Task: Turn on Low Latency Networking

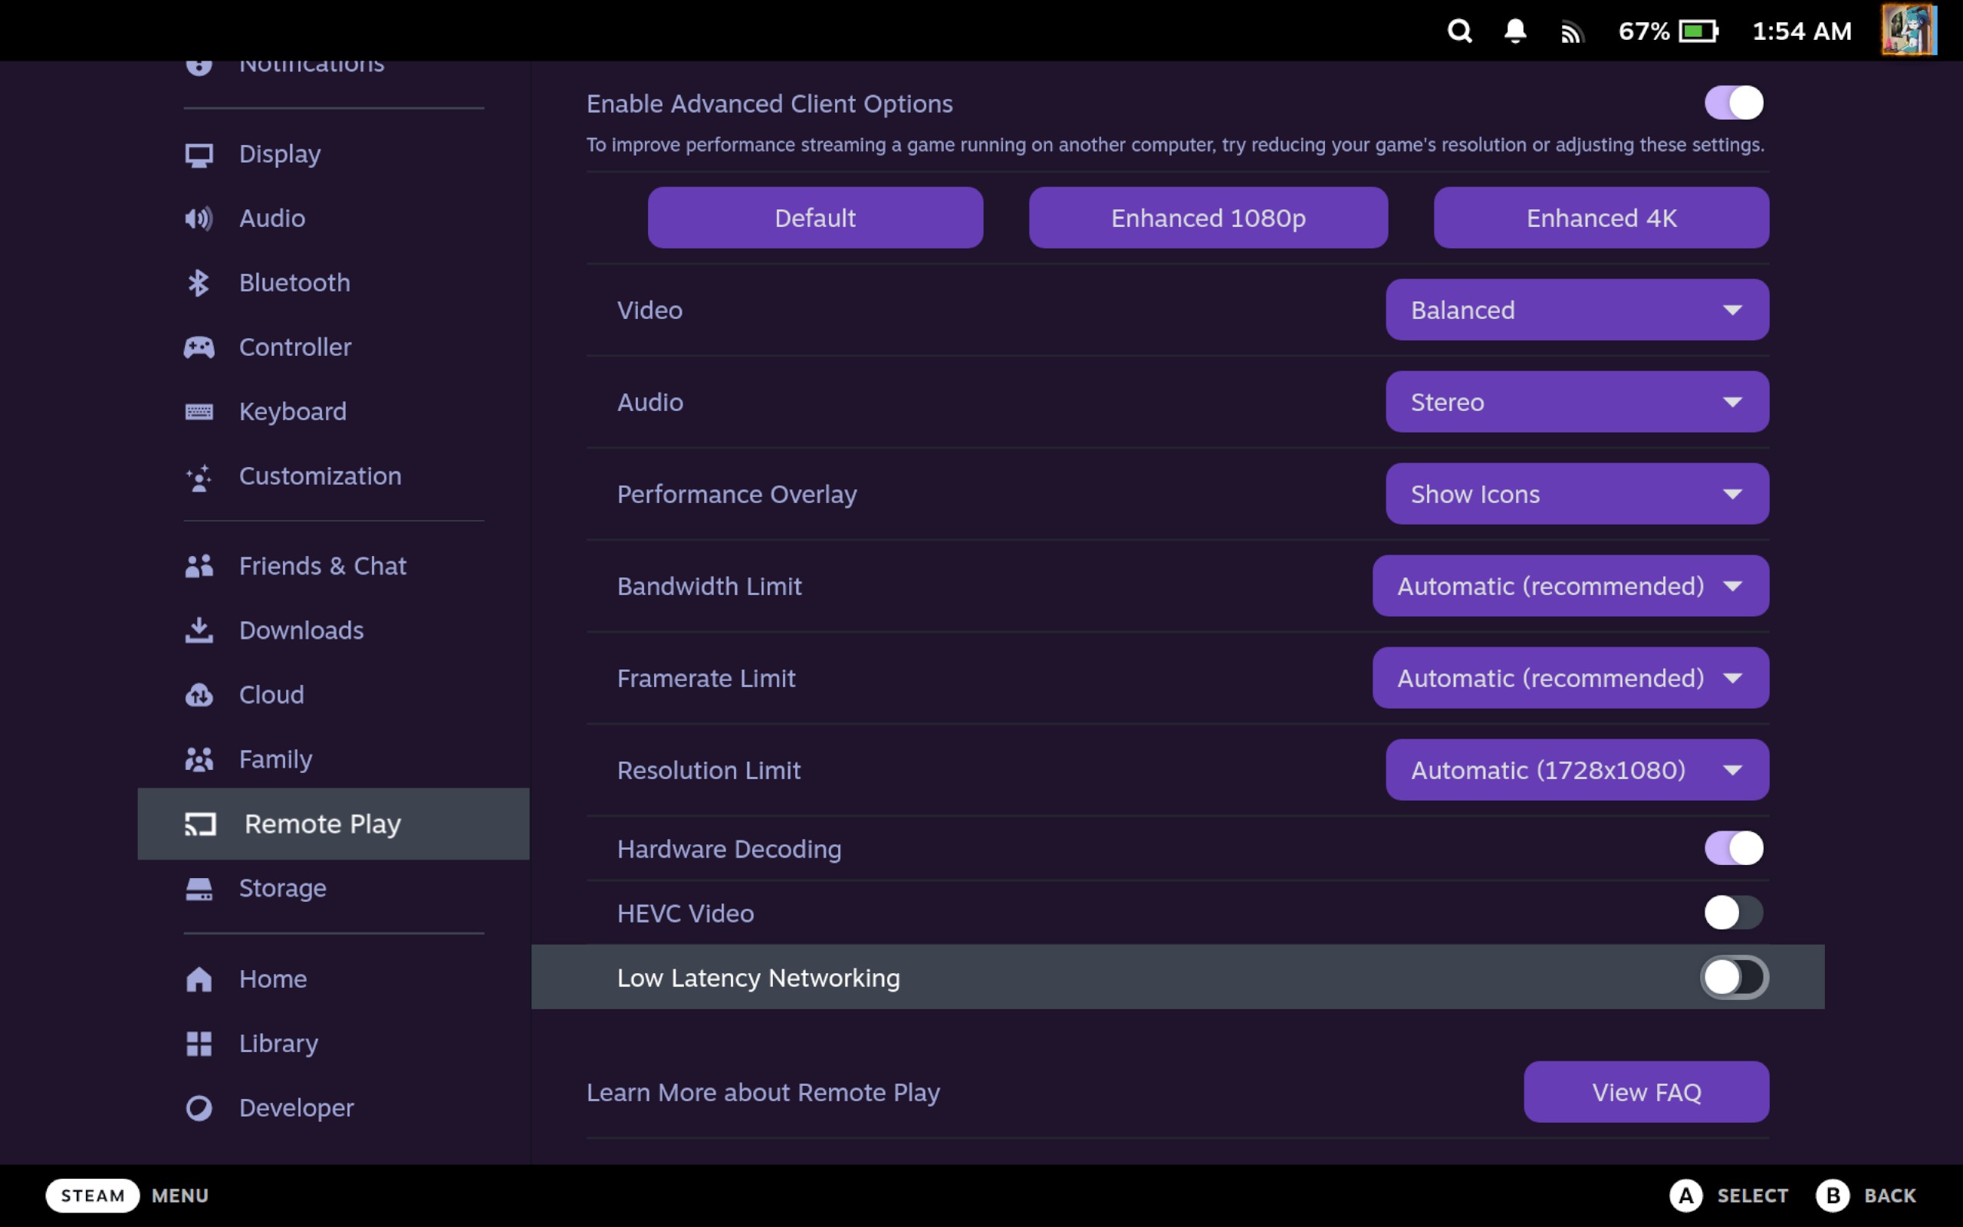Action: [1734, 977]
